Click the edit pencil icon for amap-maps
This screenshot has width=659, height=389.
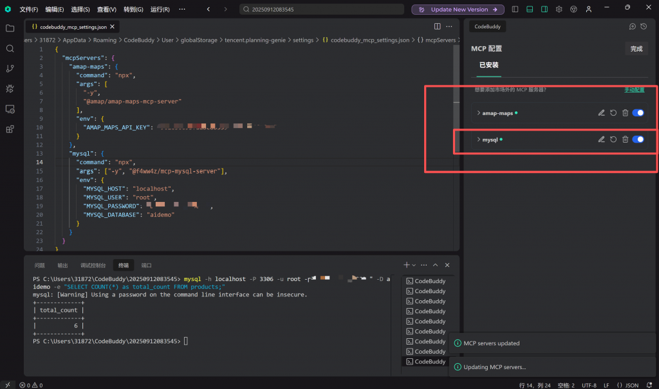601,113
